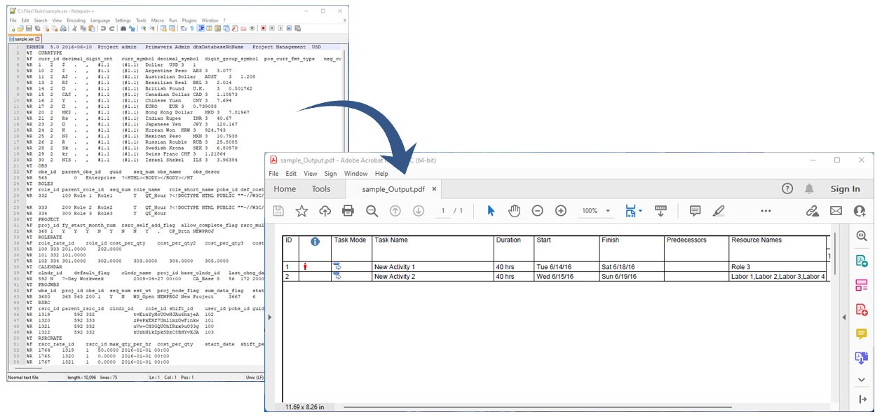Click the Undo arrow icon in Notepad++
Screen dimensions: 882x419
(x=104, y=28)
